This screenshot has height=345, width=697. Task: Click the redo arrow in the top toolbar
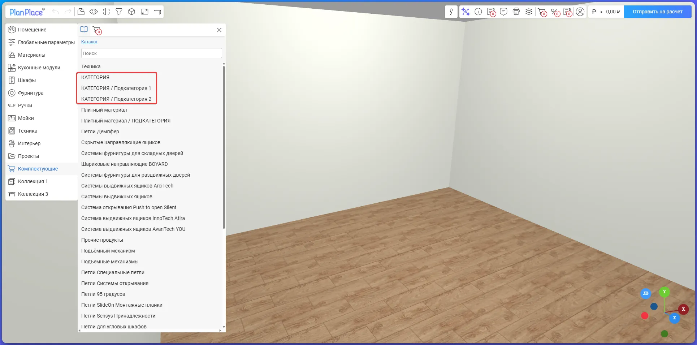(68, 12)
